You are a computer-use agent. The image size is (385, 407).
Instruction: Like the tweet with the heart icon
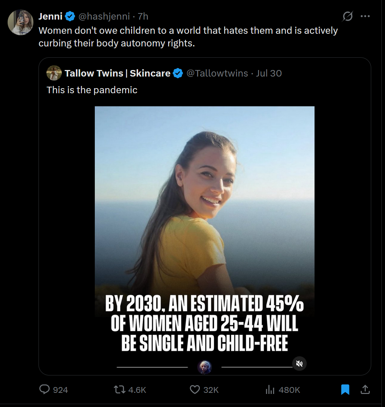(x=195, y=390)
